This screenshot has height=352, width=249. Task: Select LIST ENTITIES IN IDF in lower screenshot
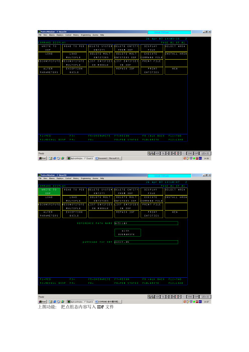(127, 207)
